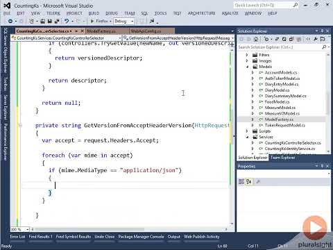Click the Find in Files toolbar icon
This screenshot has width=333, height=250.
tap(152, 22)
